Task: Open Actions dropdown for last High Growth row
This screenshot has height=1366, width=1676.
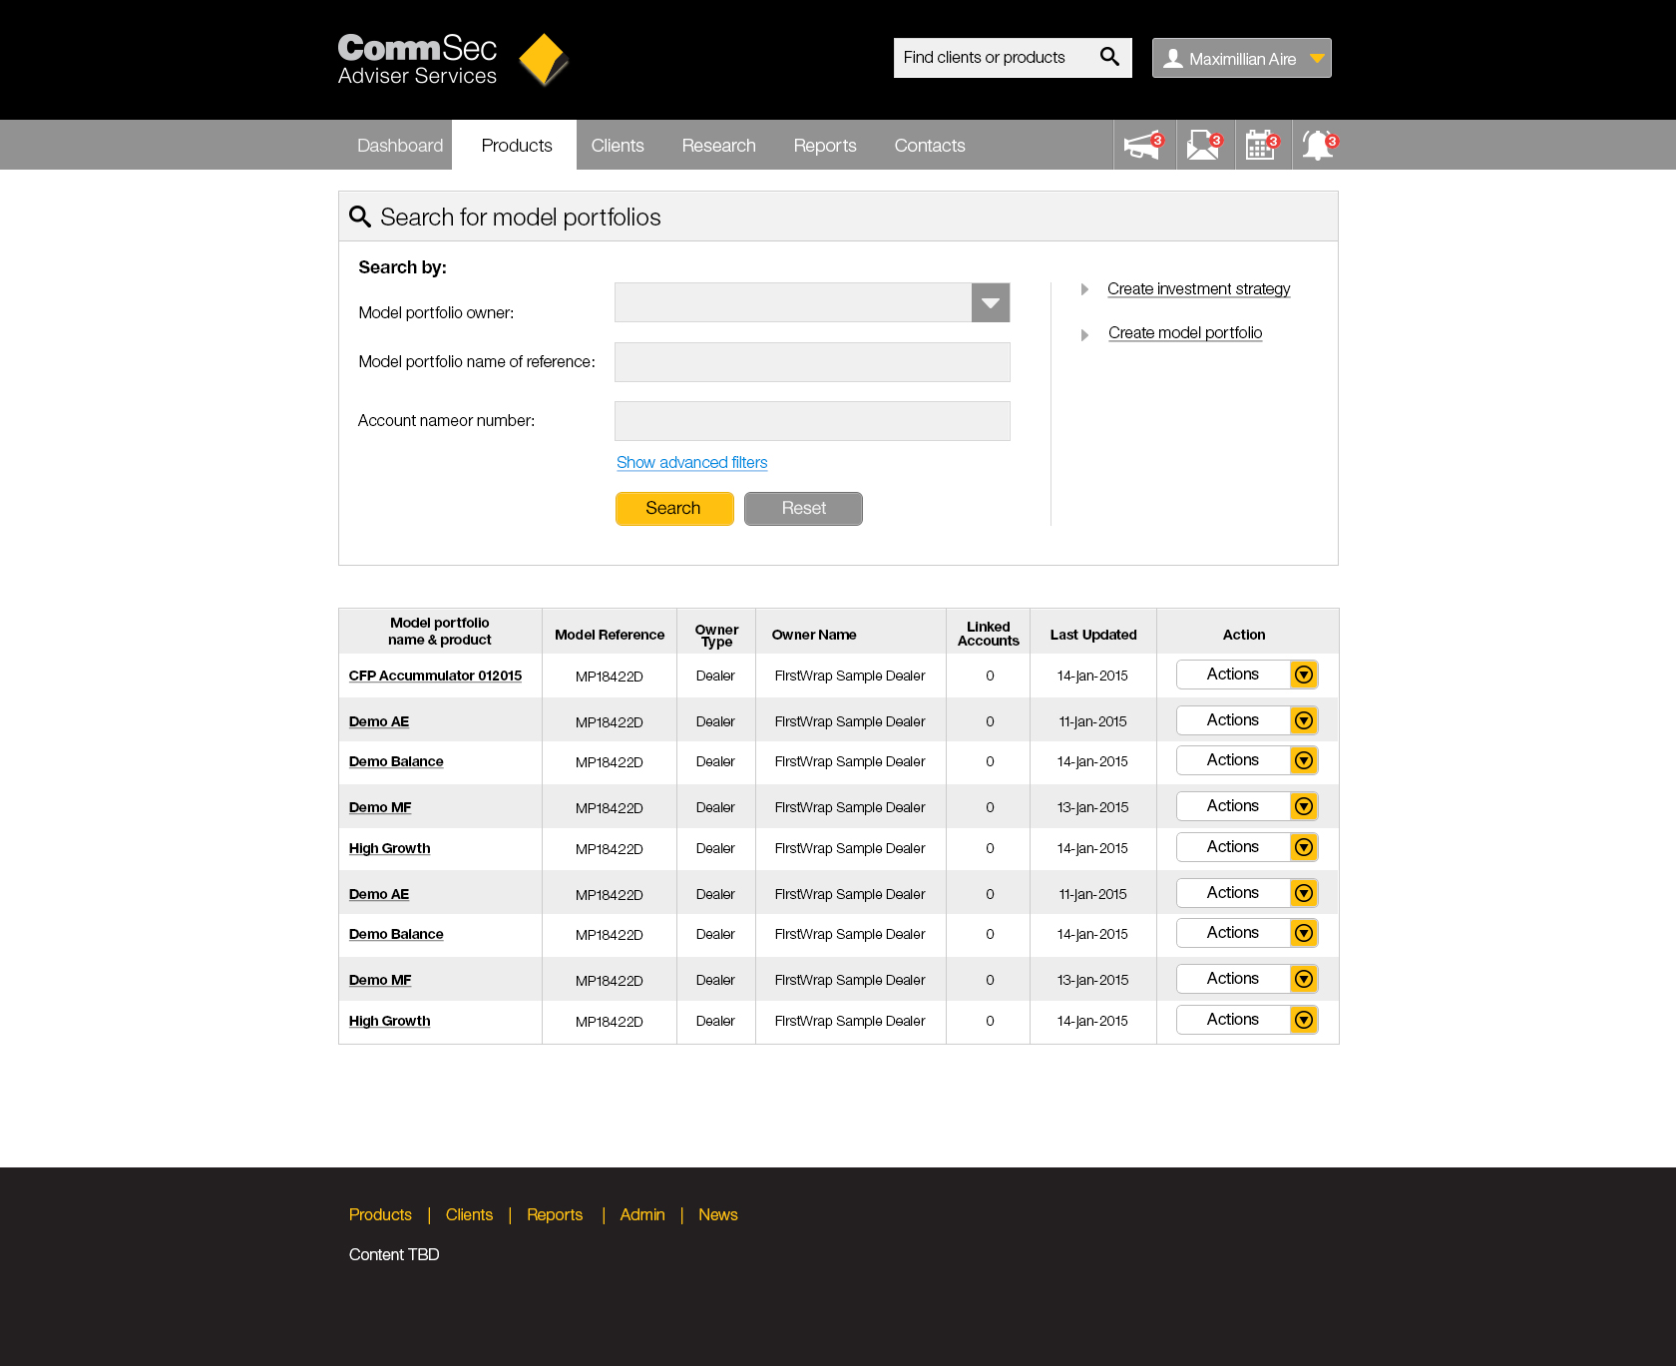Action: (x=1247, y=1020)
